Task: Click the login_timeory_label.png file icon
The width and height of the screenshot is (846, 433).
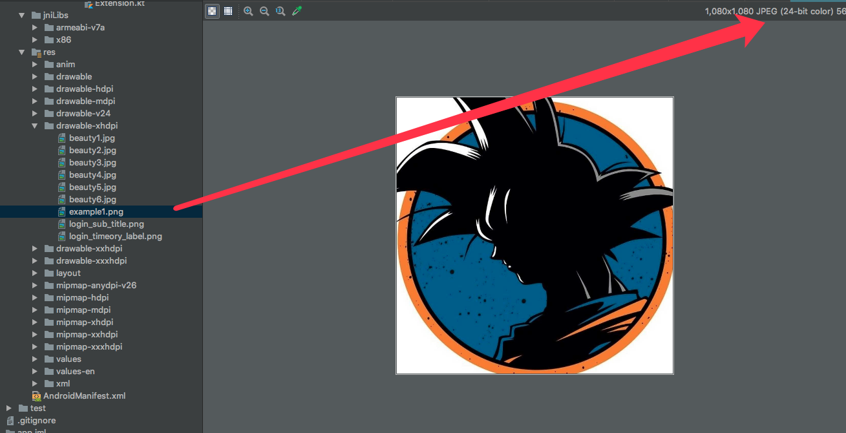Action: pos(62,236)
